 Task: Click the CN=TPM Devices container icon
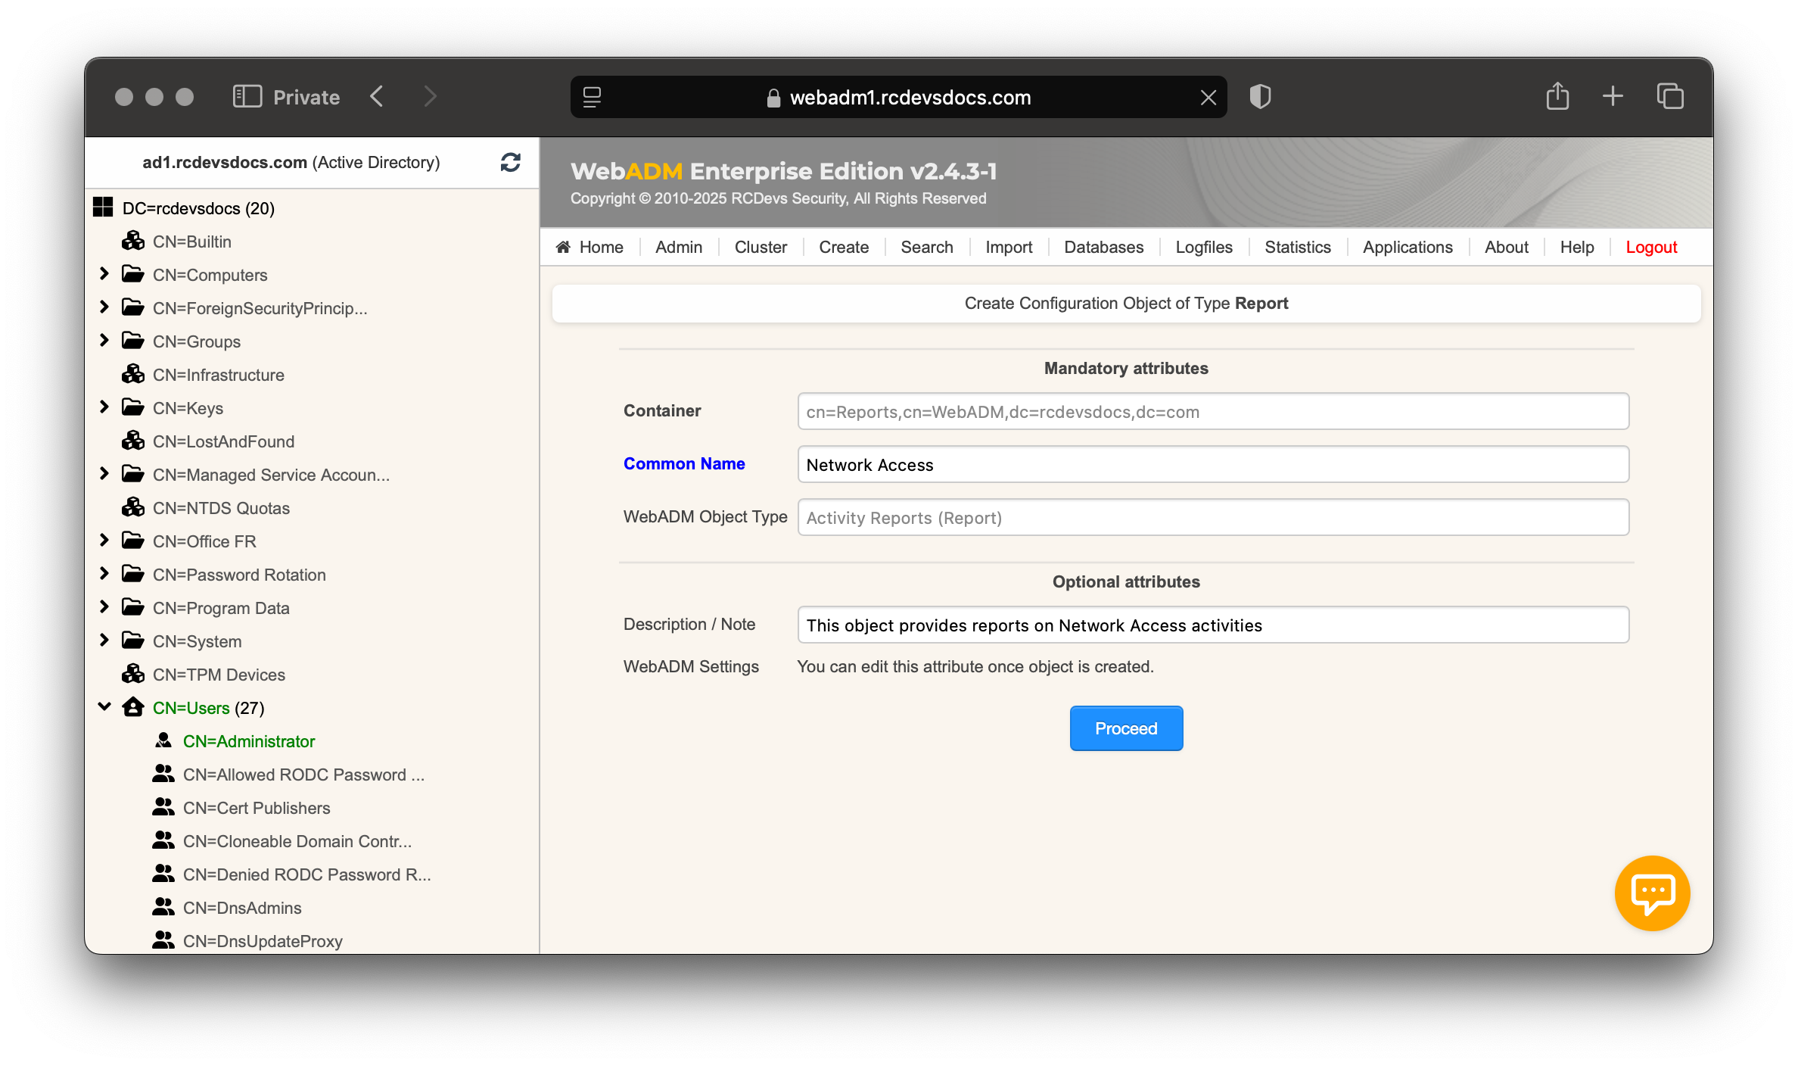point(133,674)
